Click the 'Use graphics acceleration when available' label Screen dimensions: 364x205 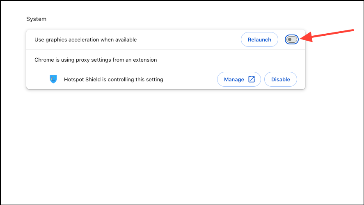[85, 39]
